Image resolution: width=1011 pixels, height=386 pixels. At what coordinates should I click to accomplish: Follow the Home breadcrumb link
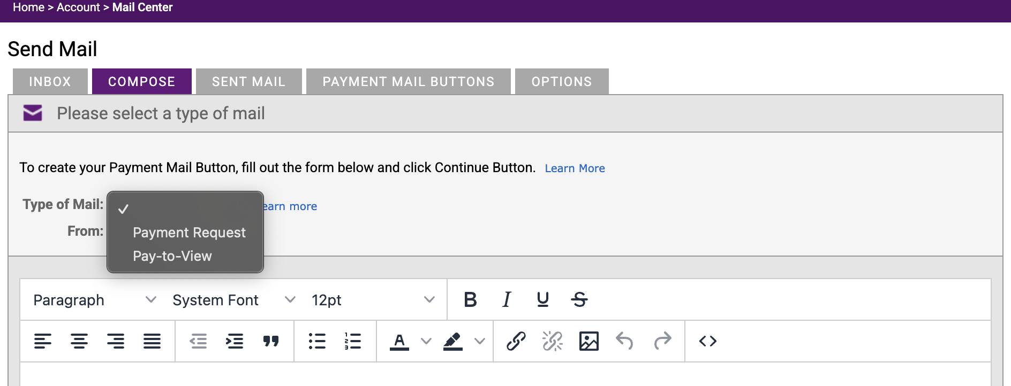click(x=28, y=7)
